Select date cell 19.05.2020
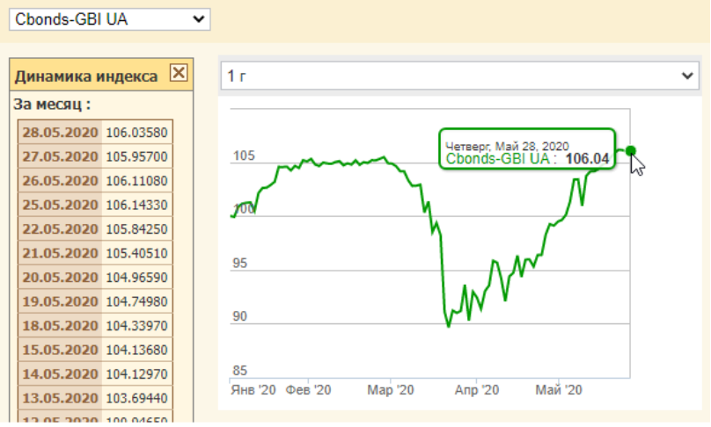711x427 pixels. pos(60,301)
